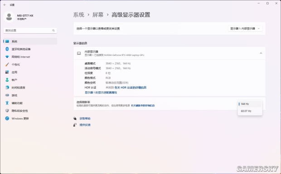The width and height of the screenshot is (281, 174).
Task: Click the get help icon
Action: tap(75, 118)
